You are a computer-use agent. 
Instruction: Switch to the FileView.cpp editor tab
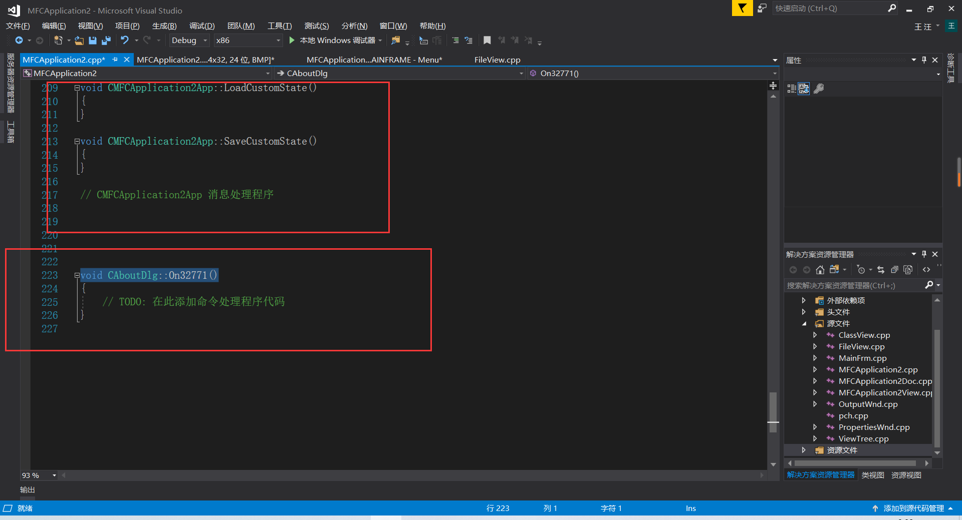click(x=497, y=60)
